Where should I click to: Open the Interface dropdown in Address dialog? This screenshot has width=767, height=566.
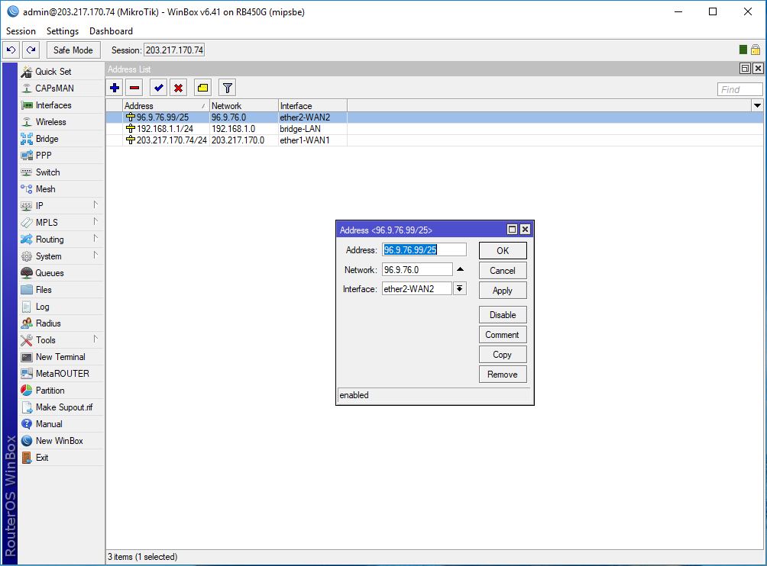[461, 288]
